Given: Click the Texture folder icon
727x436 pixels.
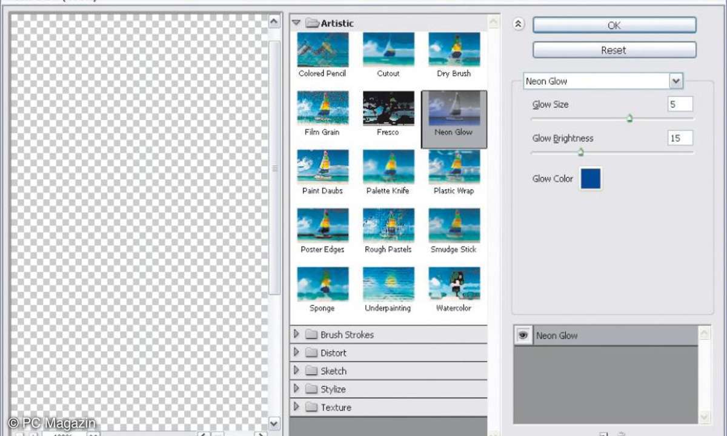Looking at the screenshot, I should [311, 407].
